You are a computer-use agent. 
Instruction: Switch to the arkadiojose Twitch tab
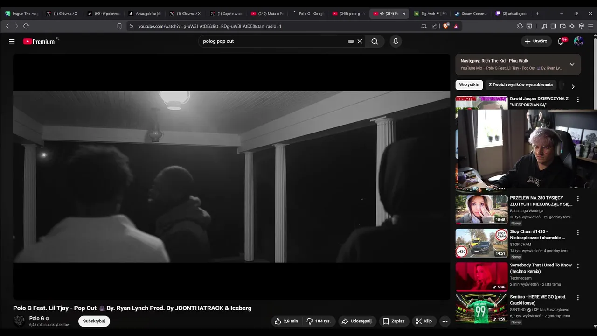(512, 14)
